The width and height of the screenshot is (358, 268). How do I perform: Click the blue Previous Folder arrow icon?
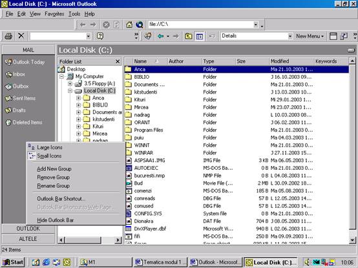tap(161, 36)
